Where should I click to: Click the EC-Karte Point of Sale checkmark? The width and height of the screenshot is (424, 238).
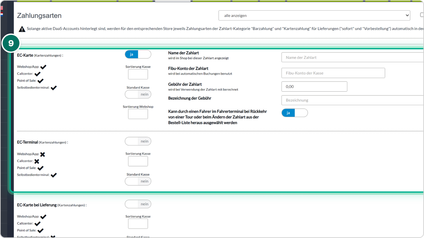coord(41,81)
